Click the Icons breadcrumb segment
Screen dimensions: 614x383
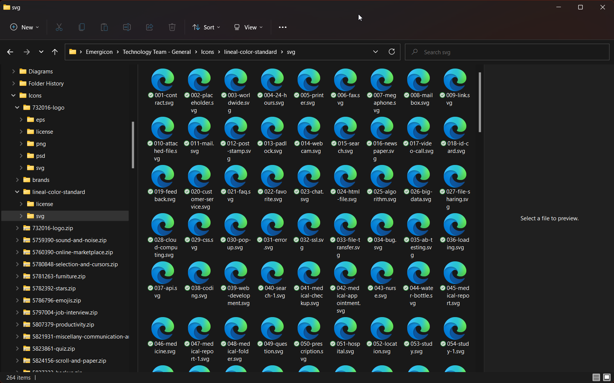[208, 52]
